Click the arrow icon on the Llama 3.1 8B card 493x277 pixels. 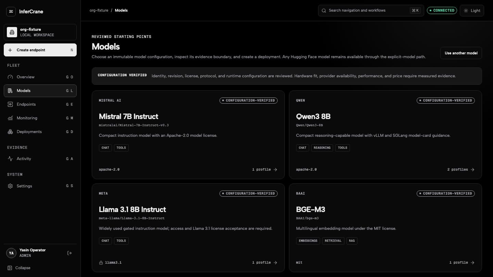(x=276, y=263)
